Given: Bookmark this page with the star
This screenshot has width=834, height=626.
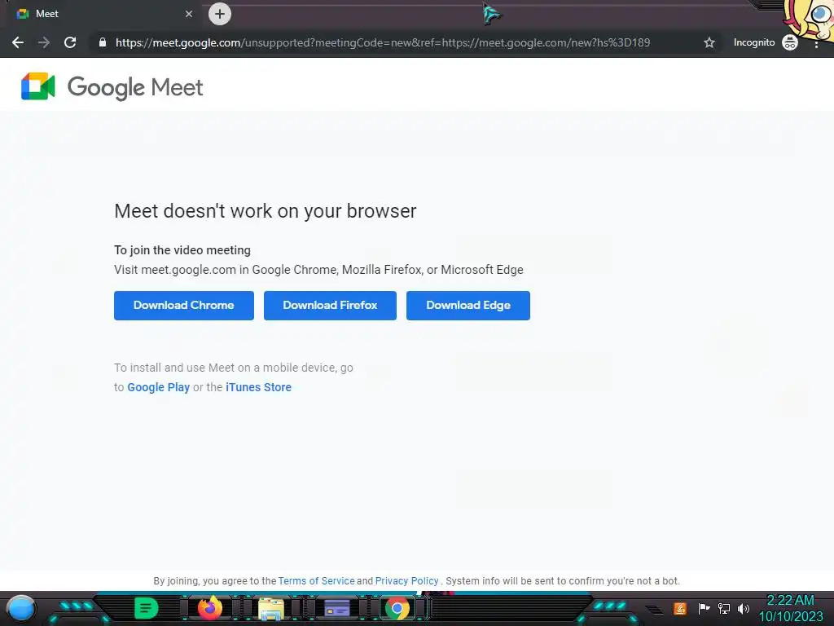Looking at the screenshot, I should [709, 42].
